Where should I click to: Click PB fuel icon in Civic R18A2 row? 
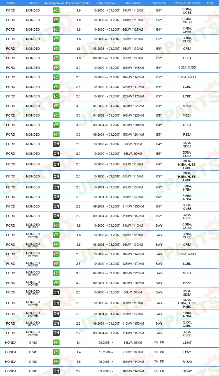(x=56, y=362)
